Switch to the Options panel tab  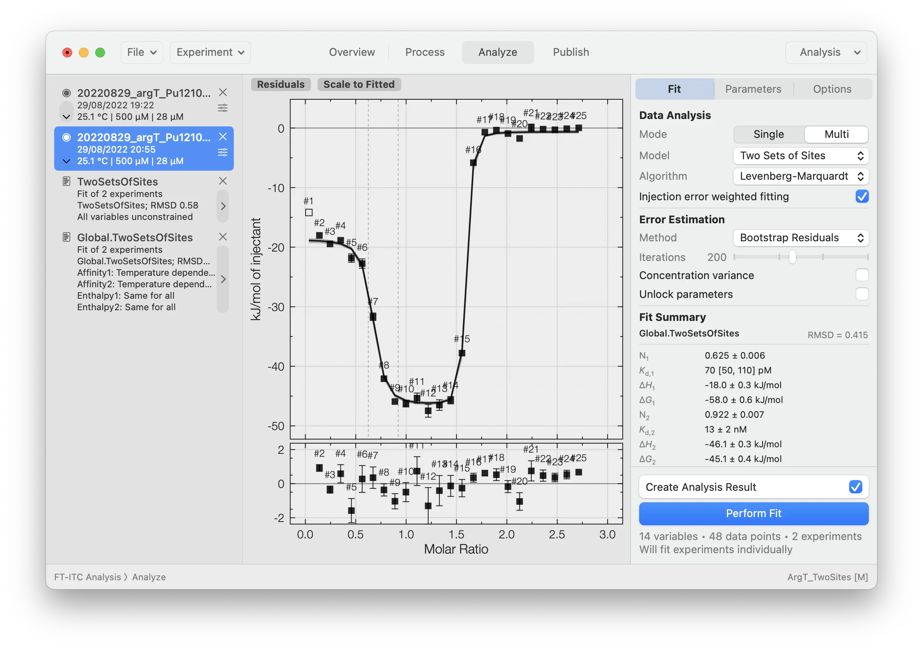[x=832, y=89]
